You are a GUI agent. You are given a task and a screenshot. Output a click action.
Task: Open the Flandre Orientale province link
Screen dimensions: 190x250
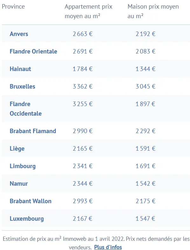pos(33,51)
